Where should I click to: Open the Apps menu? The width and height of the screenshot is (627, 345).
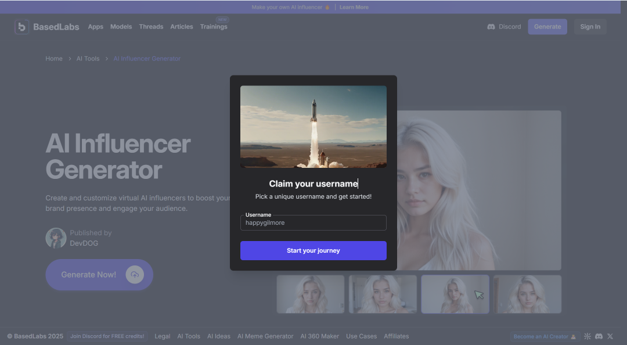(96, 27)
